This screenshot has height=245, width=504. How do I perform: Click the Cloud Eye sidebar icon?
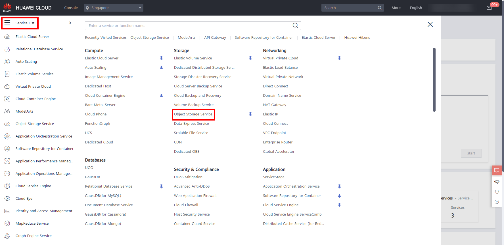point(7,199)
